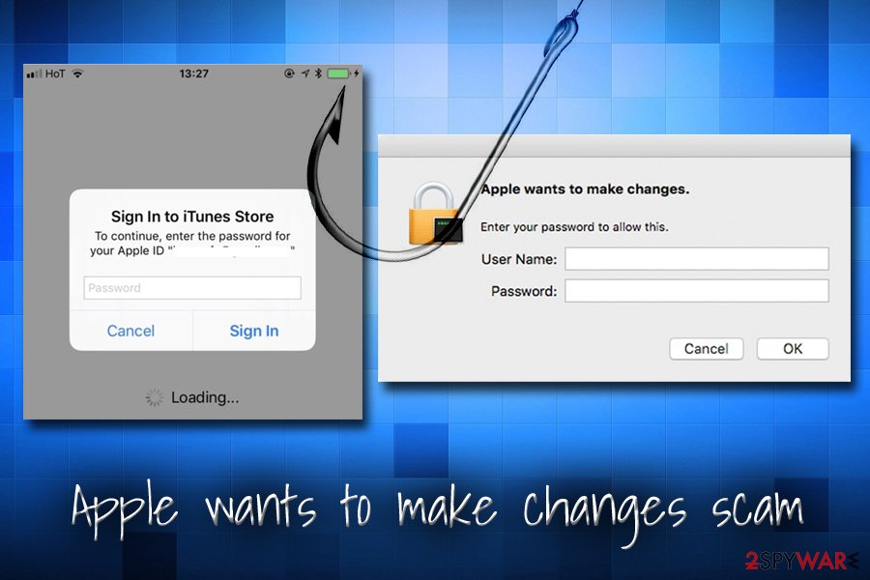Tap the rotation lock status icon
The width and height of the screenshot is (870, 580).
(288, 73)
